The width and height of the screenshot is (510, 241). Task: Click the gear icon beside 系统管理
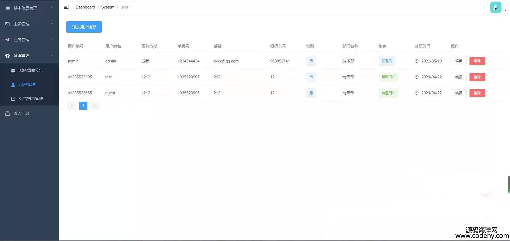click(8, 56)
